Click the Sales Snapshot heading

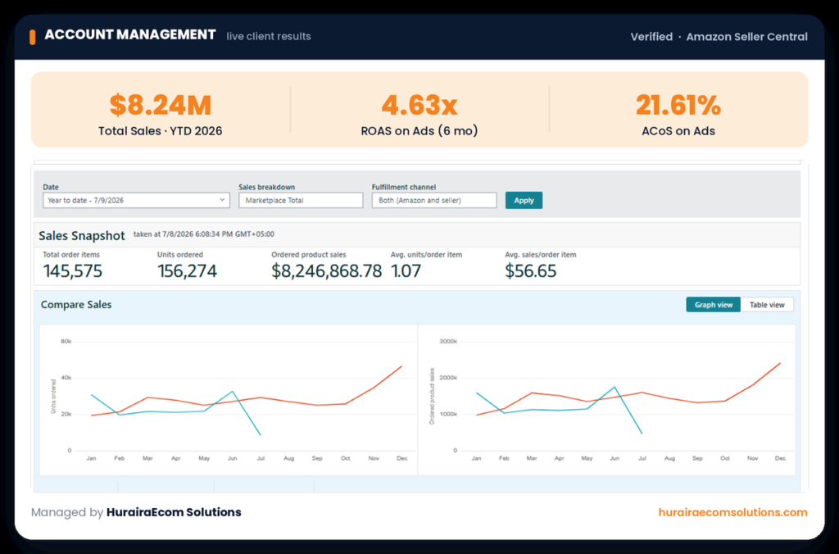pyautogui.click(x=82, y=235)
